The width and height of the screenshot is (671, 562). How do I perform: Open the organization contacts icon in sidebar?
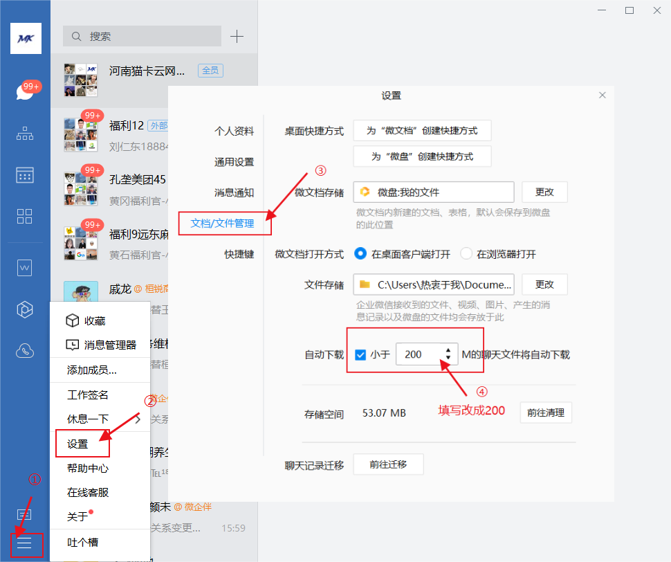(x=25, y=134)
